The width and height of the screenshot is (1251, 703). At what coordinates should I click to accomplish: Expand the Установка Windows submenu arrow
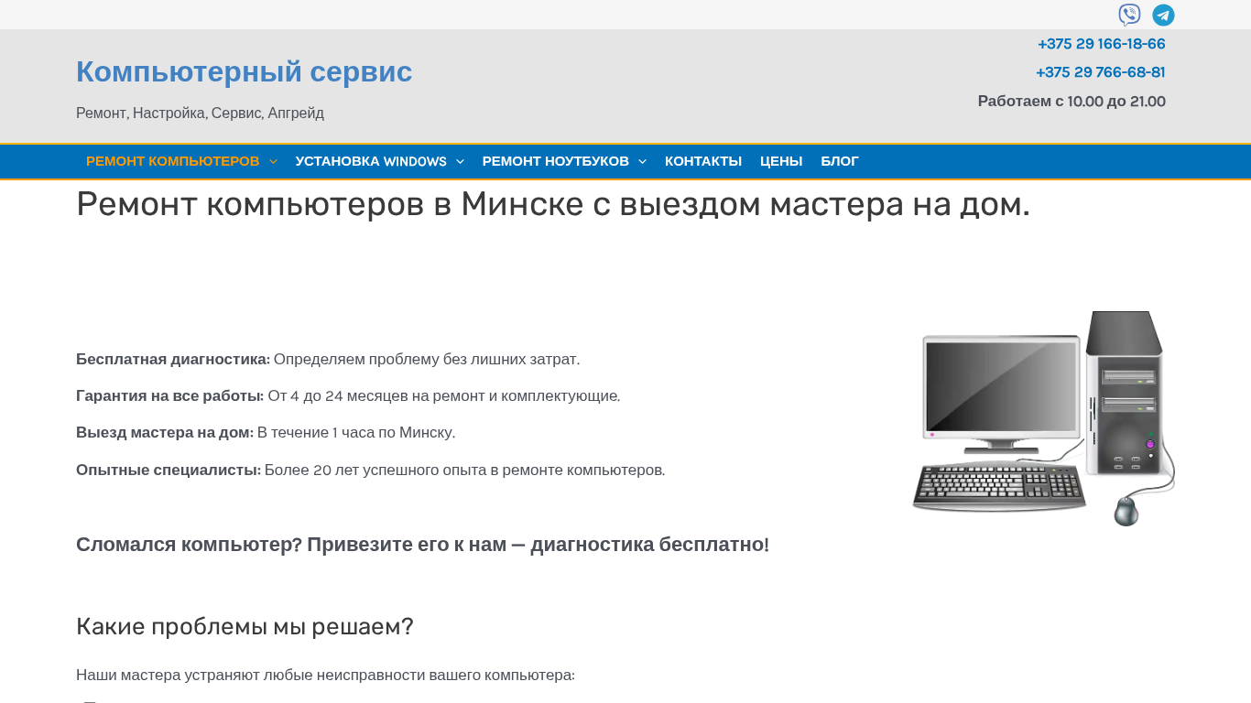(460, 162)
